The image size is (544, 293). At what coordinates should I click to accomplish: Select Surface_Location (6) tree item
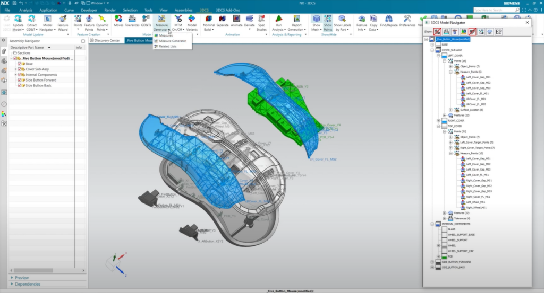pos(472,110)
